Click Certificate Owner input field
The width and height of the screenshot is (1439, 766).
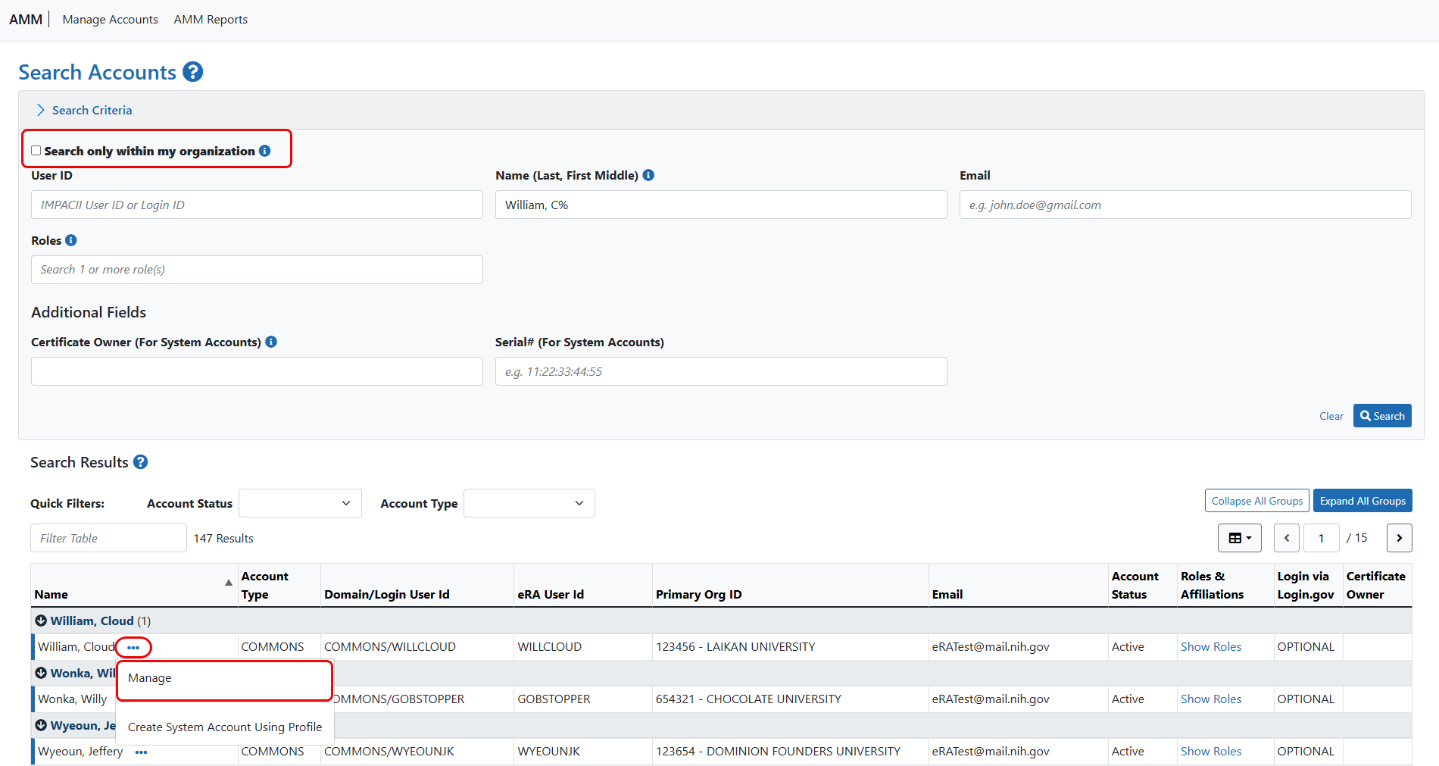257,371
